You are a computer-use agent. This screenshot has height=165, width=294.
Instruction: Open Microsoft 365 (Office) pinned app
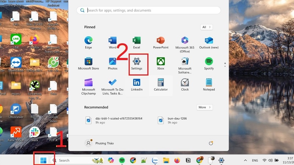(x=185, y=44)
